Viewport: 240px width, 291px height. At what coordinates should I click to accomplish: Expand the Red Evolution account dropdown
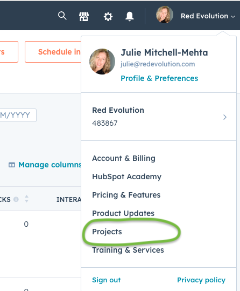tap(208, 16)
